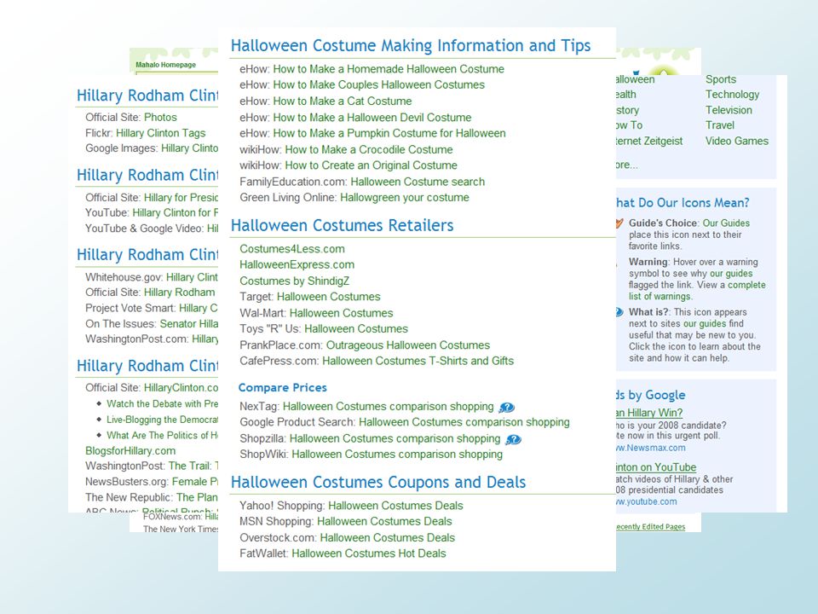Open On The Issues 'Senator Hillary' link
The image size is (818, 614).
point(189,324)
